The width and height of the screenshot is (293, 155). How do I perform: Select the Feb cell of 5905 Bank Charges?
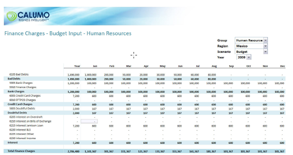point(109,83)
